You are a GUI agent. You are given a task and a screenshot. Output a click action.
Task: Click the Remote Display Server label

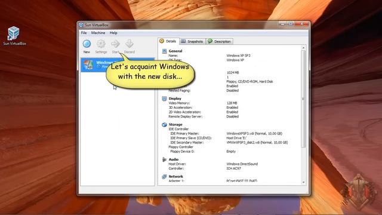tap(186, 116)
